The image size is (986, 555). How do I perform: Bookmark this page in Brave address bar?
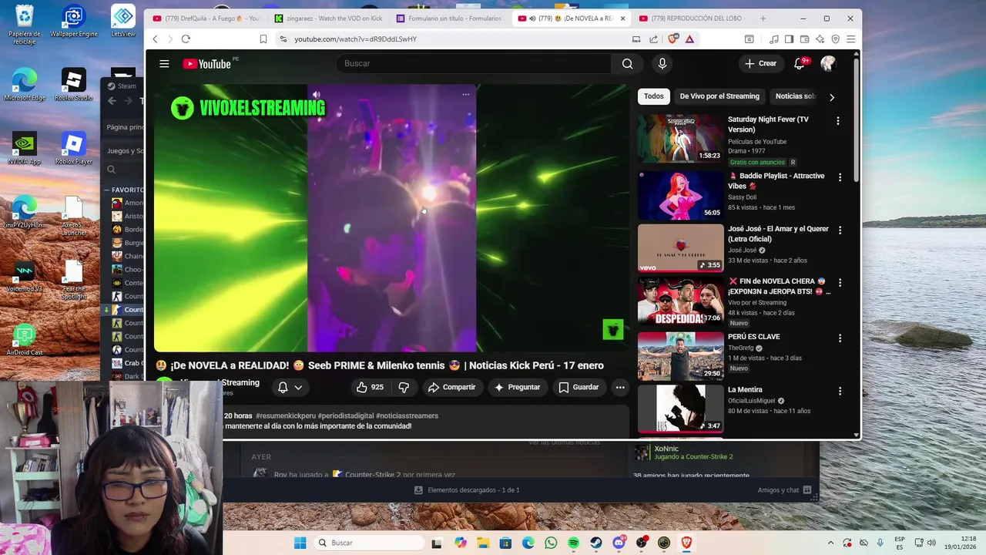[263, 39]
